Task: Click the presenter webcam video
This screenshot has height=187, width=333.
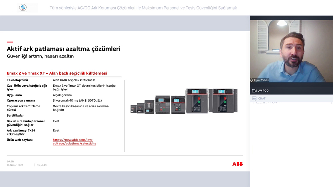Action: pyautogui.click(x=291, y=51)
